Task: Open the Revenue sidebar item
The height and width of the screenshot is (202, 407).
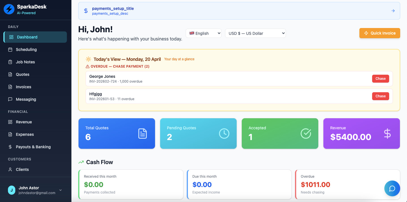Action: [36, 122]
